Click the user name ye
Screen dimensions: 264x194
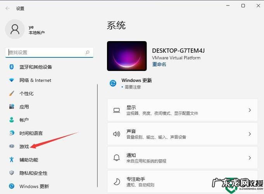coord(31,27)
